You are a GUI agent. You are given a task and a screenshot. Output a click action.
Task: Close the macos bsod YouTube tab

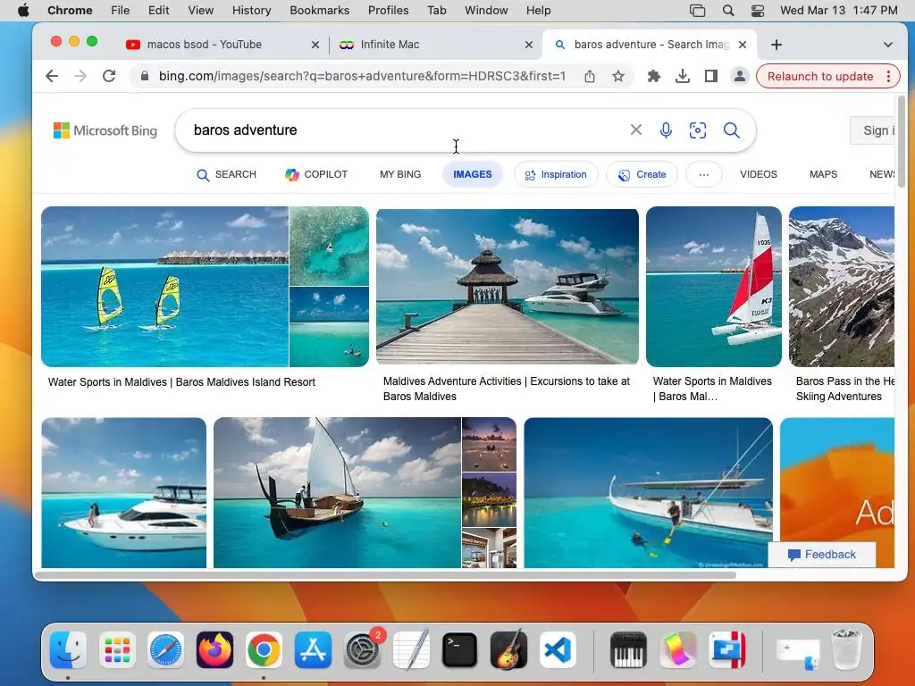pyautogui.click(x=315, y=45)
